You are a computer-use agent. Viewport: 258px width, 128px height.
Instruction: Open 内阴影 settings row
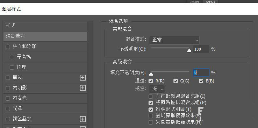(x=45, y=88)
